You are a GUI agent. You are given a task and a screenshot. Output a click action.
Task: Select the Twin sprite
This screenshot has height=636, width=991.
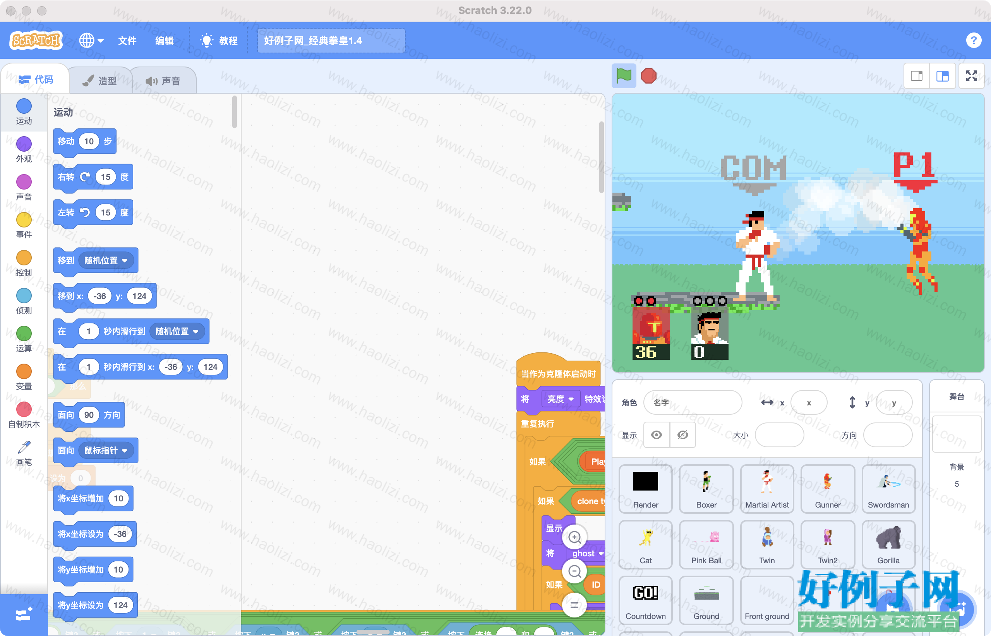[767, 544]
